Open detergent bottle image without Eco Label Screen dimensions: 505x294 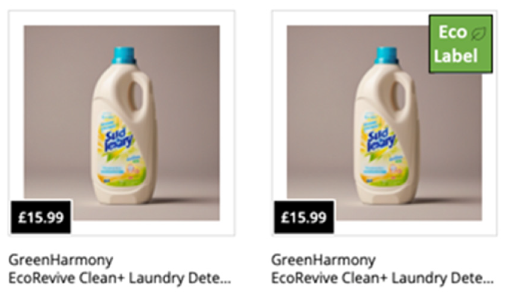coord(122,123)
